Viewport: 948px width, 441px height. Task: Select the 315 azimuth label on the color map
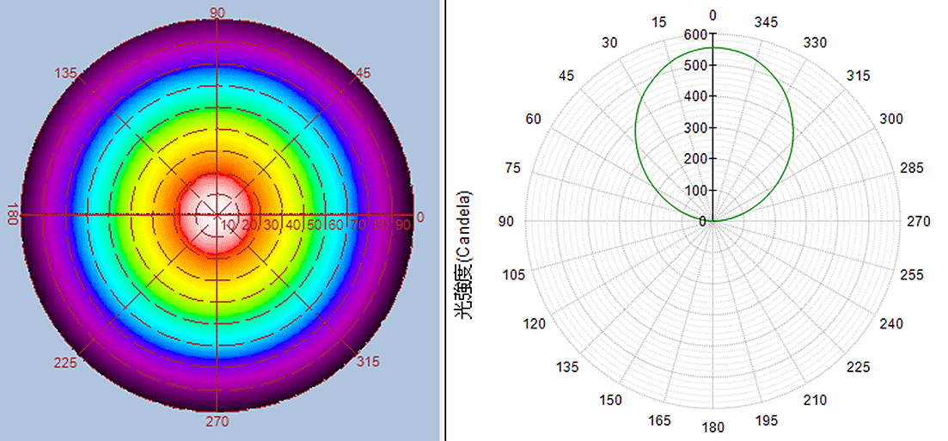(368, 362)
